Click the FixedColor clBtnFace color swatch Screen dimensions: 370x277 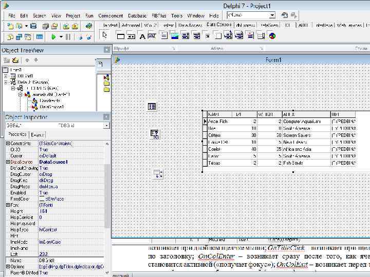pyautogui.click(x=42, y=199)
